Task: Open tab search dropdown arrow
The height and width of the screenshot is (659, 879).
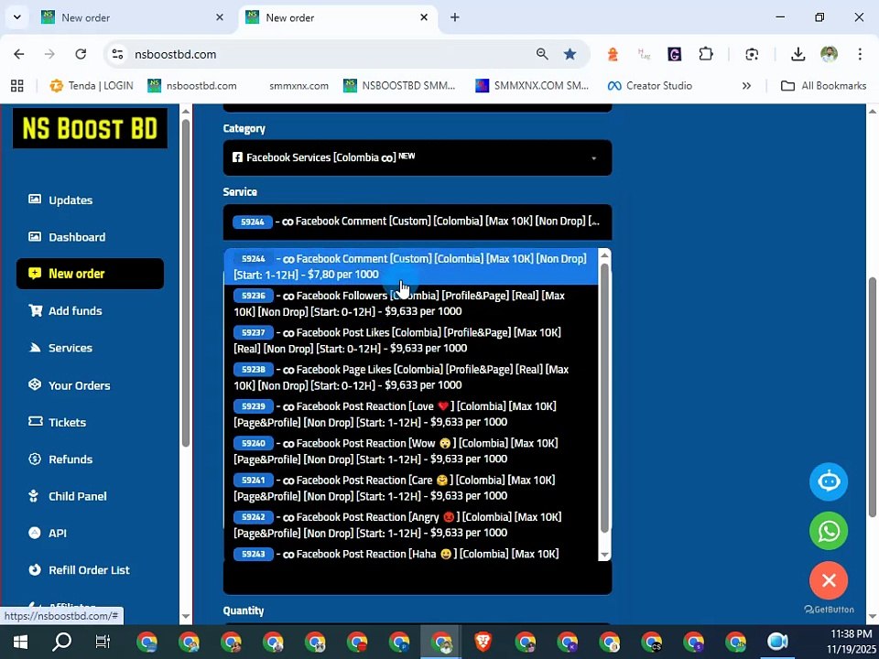Action: (17, 17)
